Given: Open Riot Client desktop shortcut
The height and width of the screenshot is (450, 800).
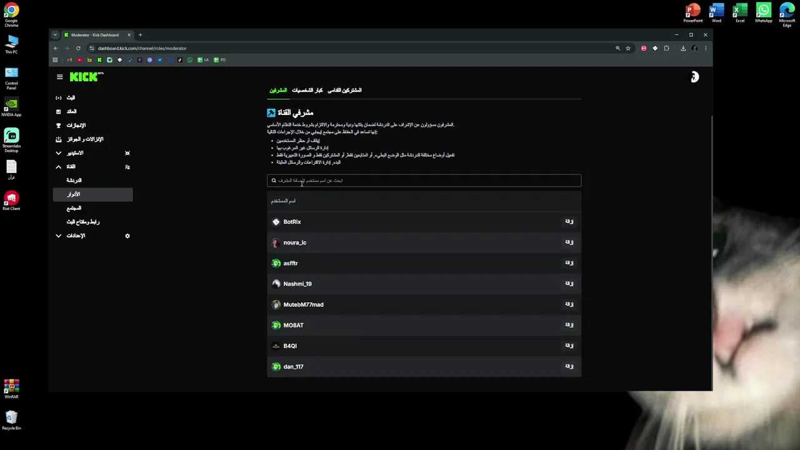Looking at the screenshot, I should (11, 201).
